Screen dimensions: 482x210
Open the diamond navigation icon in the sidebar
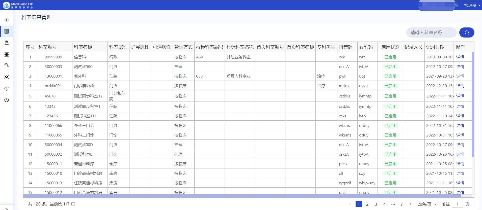pos(7,20)
